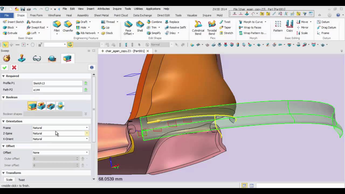The width and height of the screenshot is (345, 194).
Task: Select the second Boolean add option
Action: (x=42, y=106)
